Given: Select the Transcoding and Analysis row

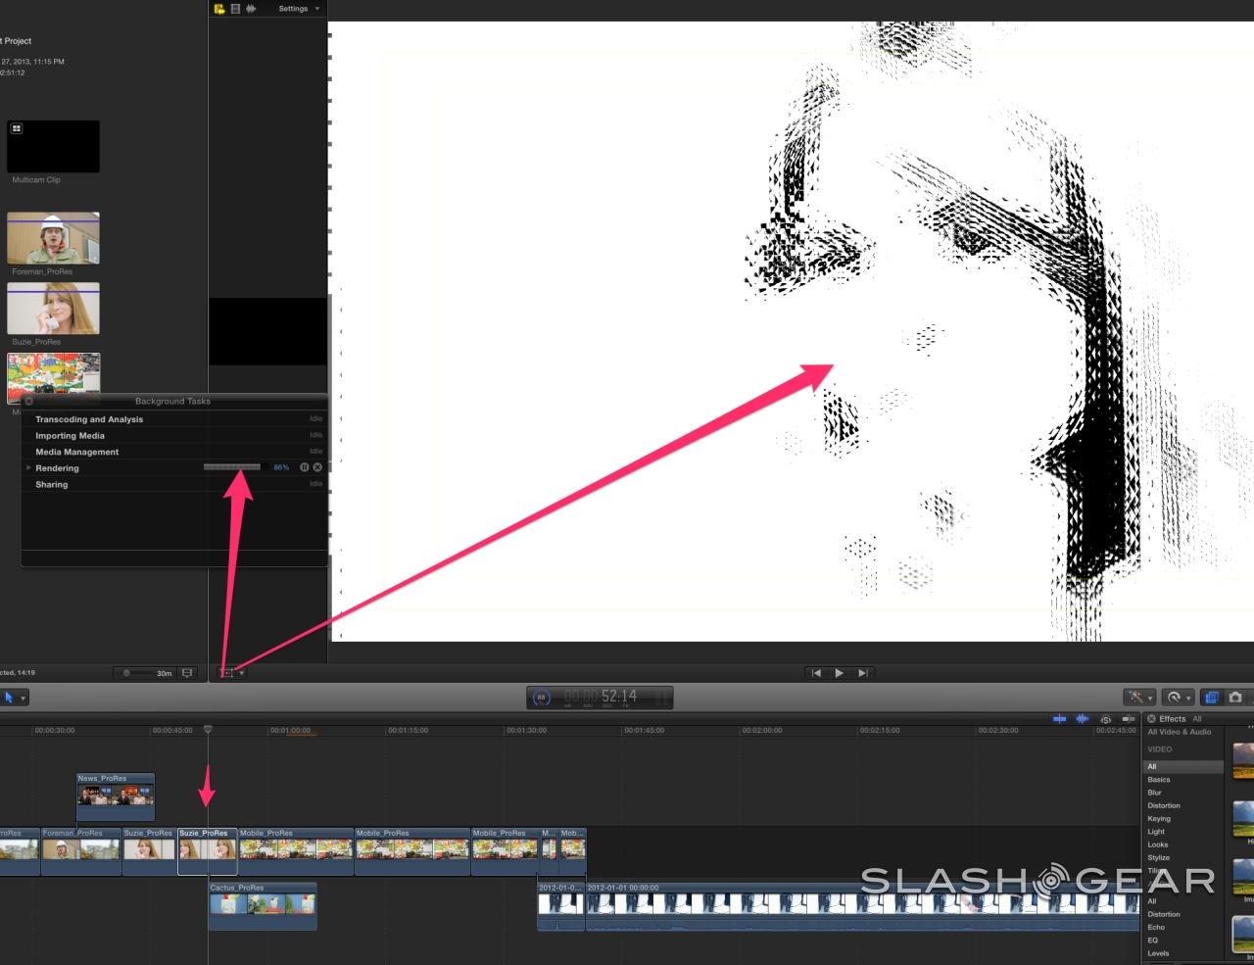Looking at the screenshot, I should [x=174, y=419].
